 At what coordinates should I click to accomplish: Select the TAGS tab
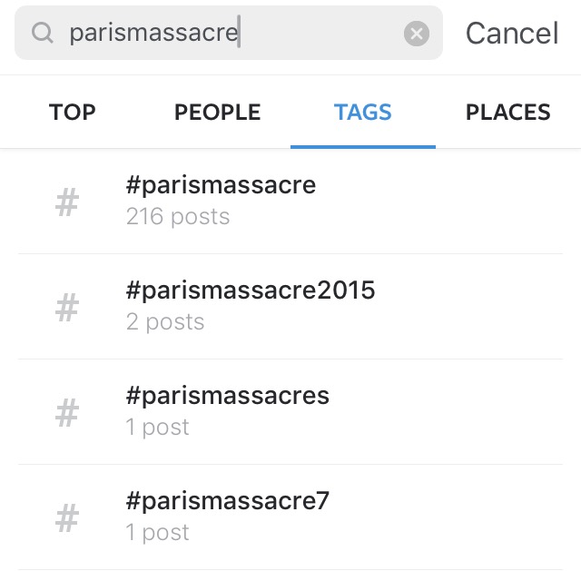362,113
